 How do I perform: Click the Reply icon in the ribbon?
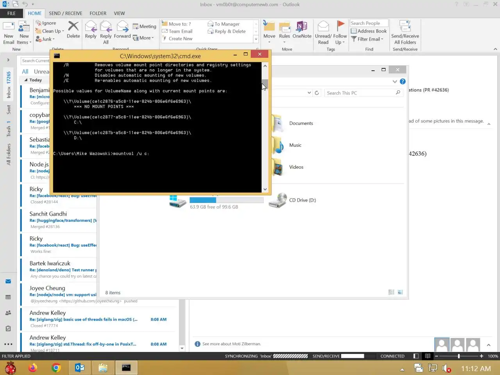[x=91, y=30]
